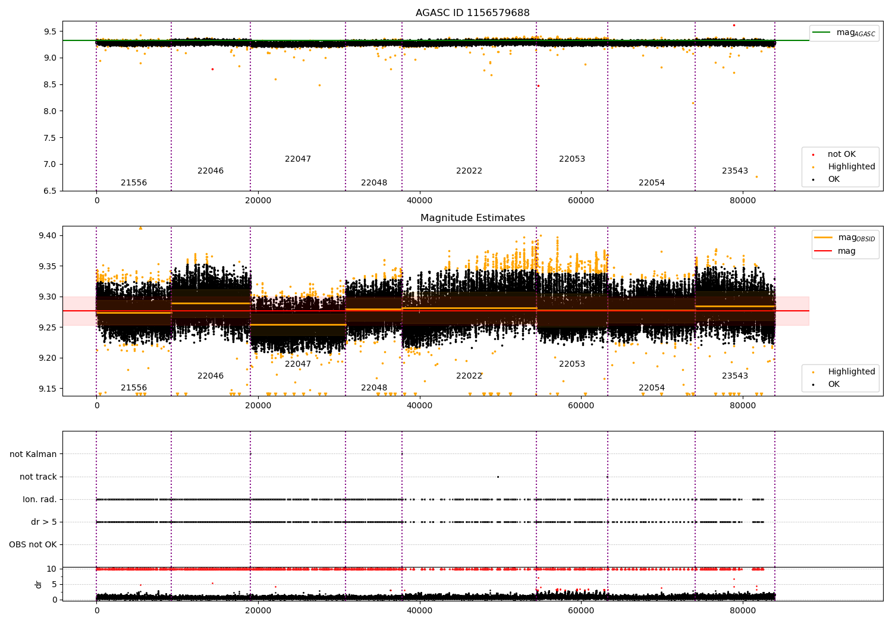Click the 9.40 y-axis tick label
This screenshot has width=892, height=624.
(x=48, y=235)
